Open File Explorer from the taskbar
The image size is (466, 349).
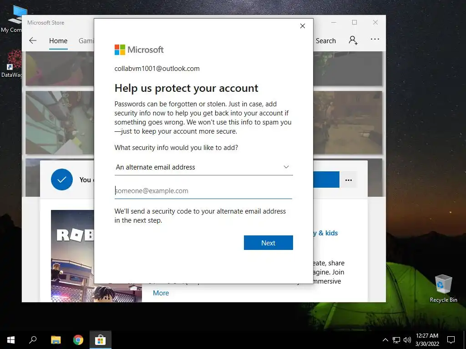click(x=56, y=340)
